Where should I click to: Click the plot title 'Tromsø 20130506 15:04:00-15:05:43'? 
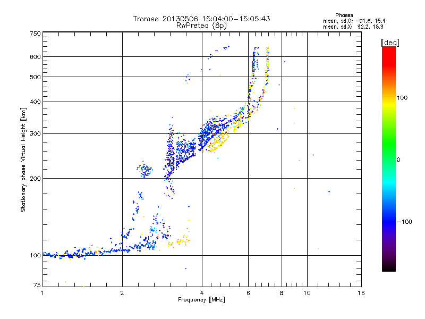click(x=201, y=19)
